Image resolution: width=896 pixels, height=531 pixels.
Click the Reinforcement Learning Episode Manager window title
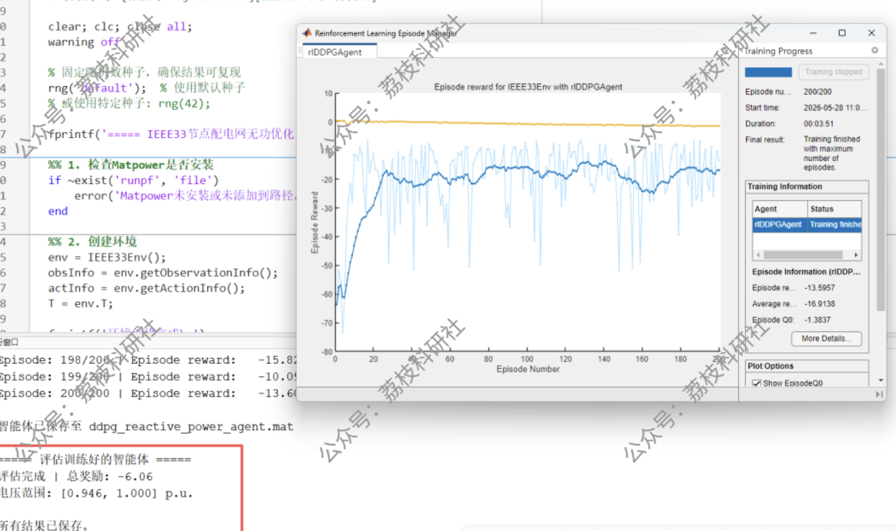pyautogui.click(x=386, y=33)
